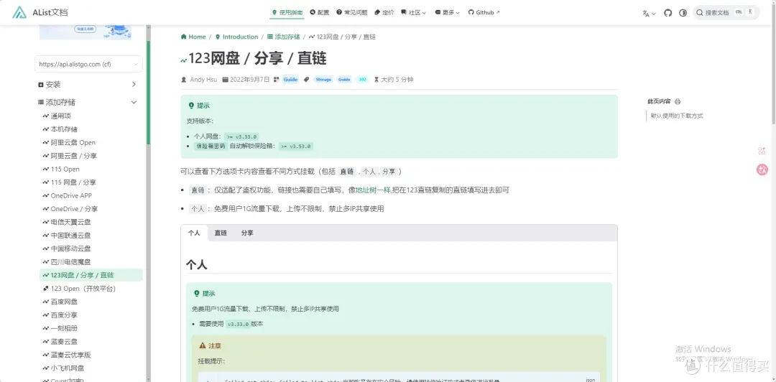Image resolution: width=776 pixels, height=382 pixels.
Task: Click the Storage tag
Action: (323, 80)
